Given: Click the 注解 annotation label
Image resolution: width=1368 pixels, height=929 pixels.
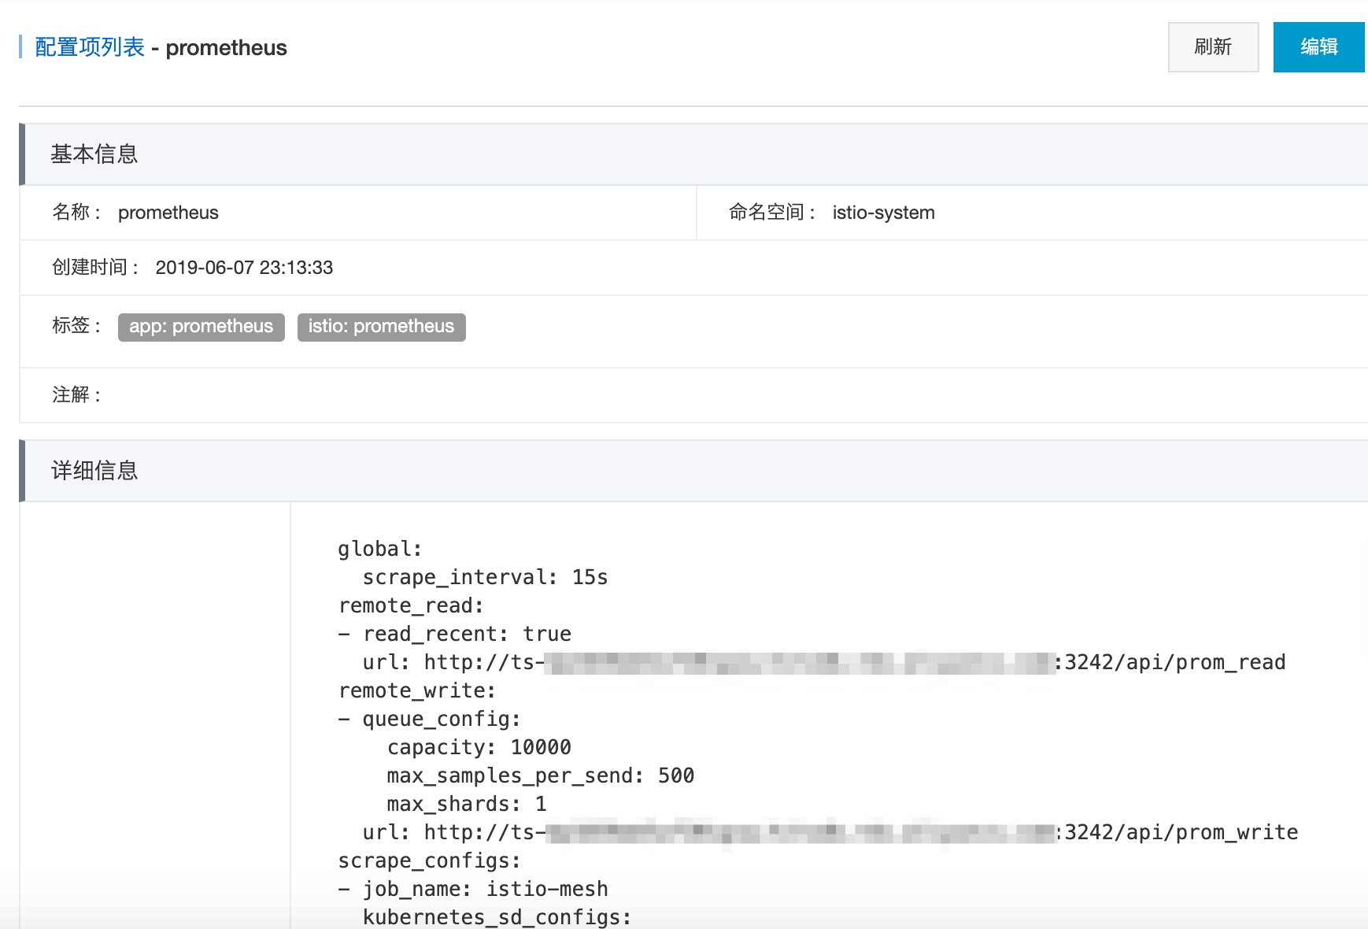Looking at the screenshot, I should [76, 394].
